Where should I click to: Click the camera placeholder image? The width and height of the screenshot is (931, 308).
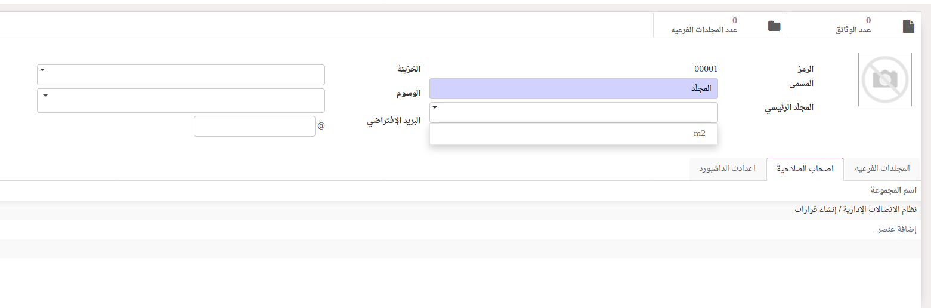coord(884,79)
